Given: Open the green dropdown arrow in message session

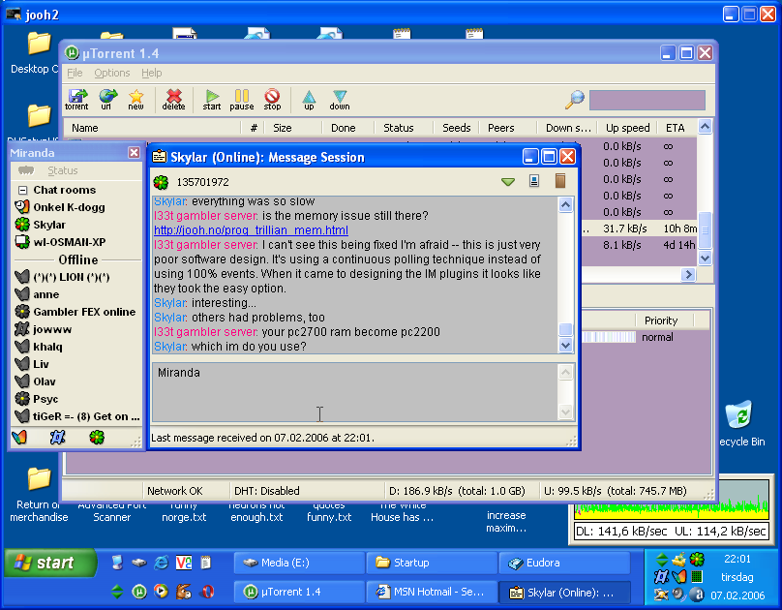Looking at the screenshot, I should pos(508,182).
